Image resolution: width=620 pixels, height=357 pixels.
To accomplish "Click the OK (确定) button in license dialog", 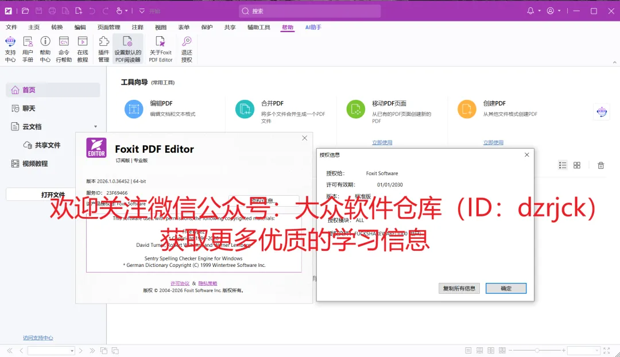I will 506,288.
